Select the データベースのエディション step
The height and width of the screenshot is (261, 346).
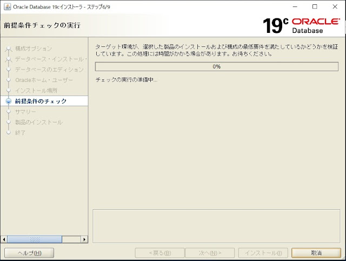click(x=49, y=70)
